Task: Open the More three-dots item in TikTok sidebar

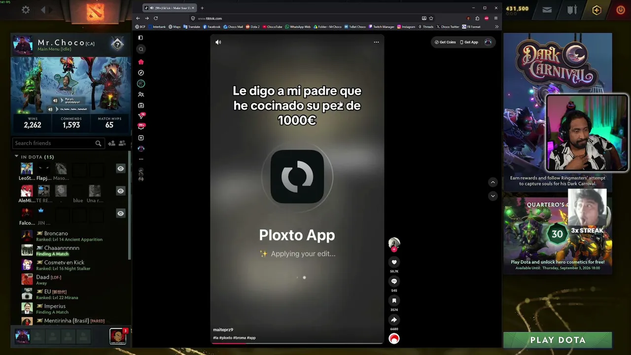Action: [140, 159]
